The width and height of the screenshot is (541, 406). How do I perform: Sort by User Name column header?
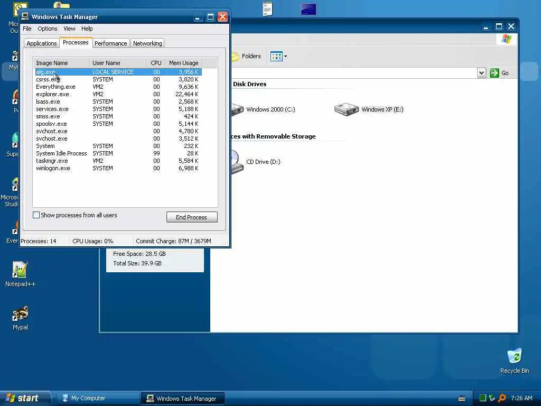click(x=118, y=63)
